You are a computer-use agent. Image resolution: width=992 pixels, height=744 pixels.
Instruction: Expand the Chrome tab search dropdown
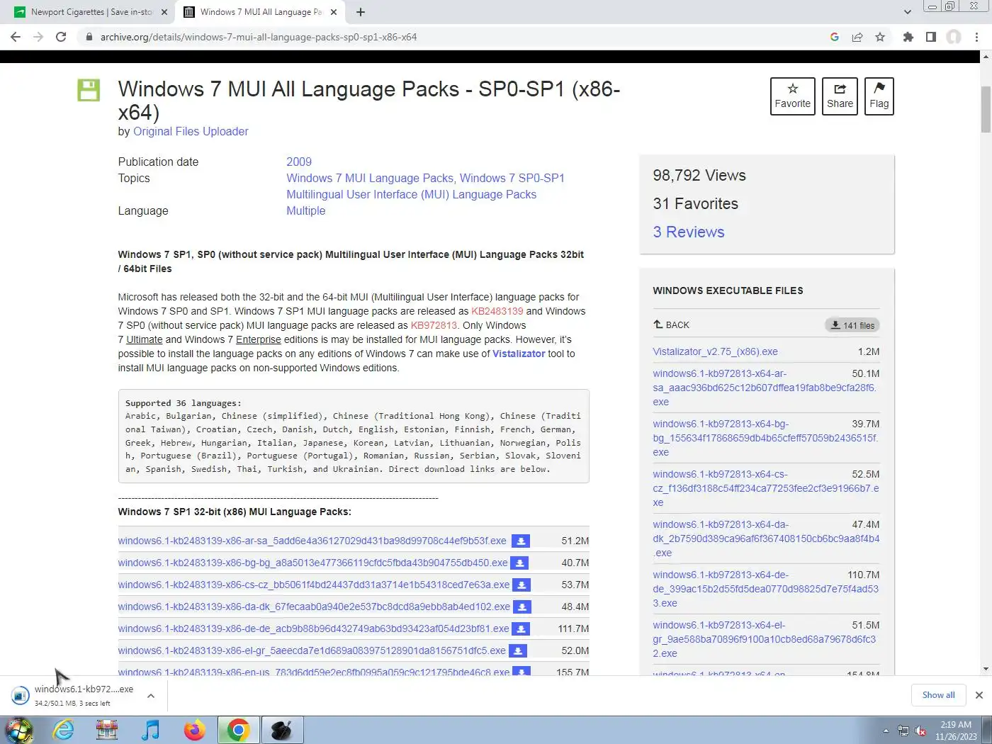click(x=908, y=12)
